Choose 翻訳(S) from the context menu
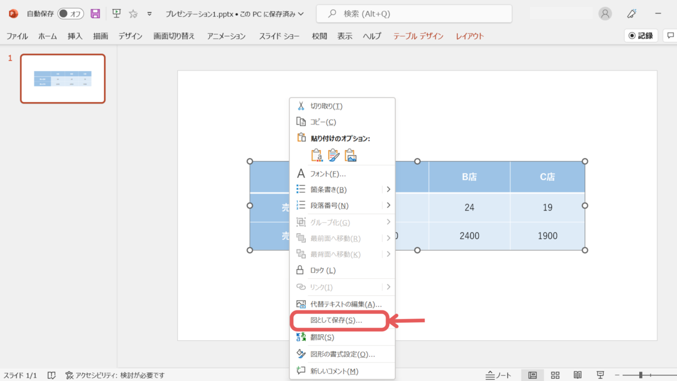The image size is (677, 381). 342,338
